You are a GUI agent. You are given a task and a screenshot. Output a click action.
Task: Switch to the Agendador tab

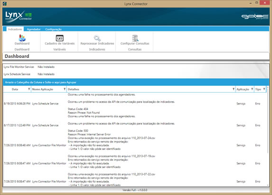pyautogui.click(x=34, y=29)
